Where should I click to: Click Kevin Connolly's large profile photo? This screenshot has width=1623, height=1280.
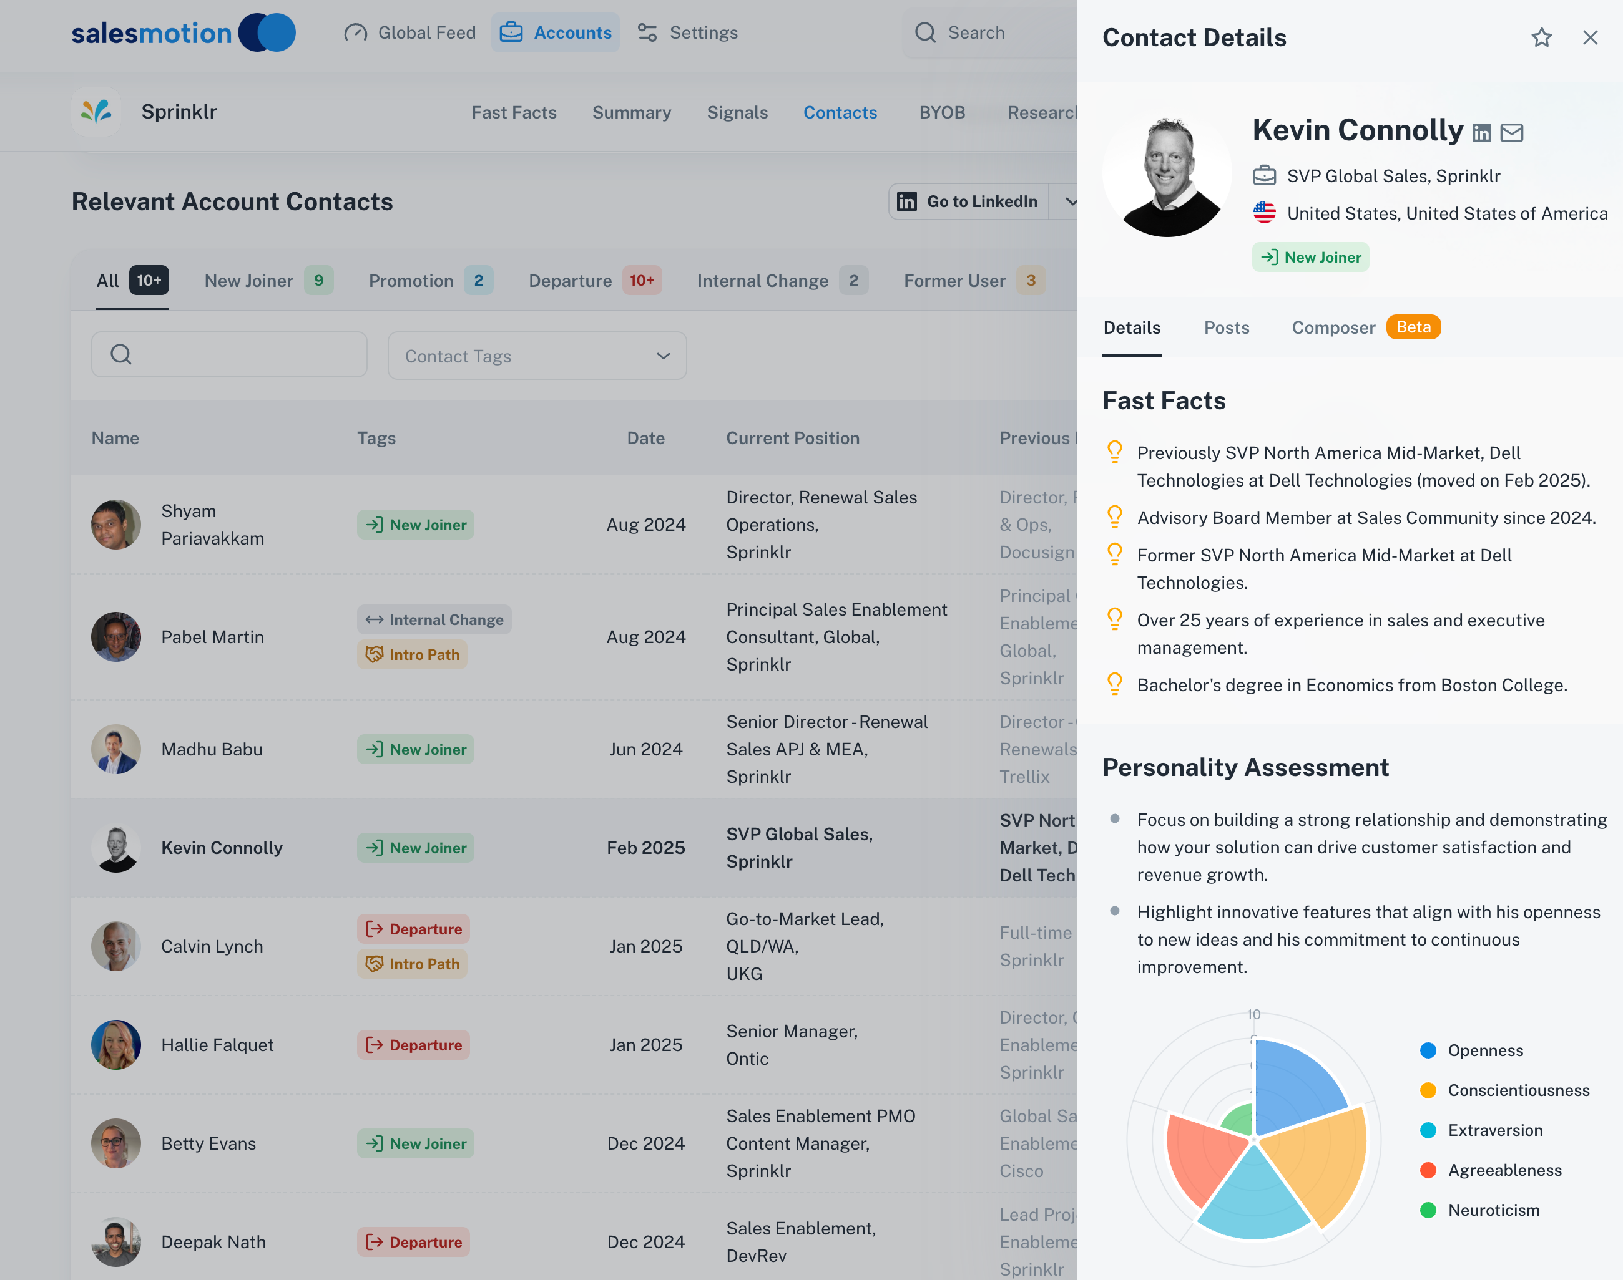pos(1167,172)
